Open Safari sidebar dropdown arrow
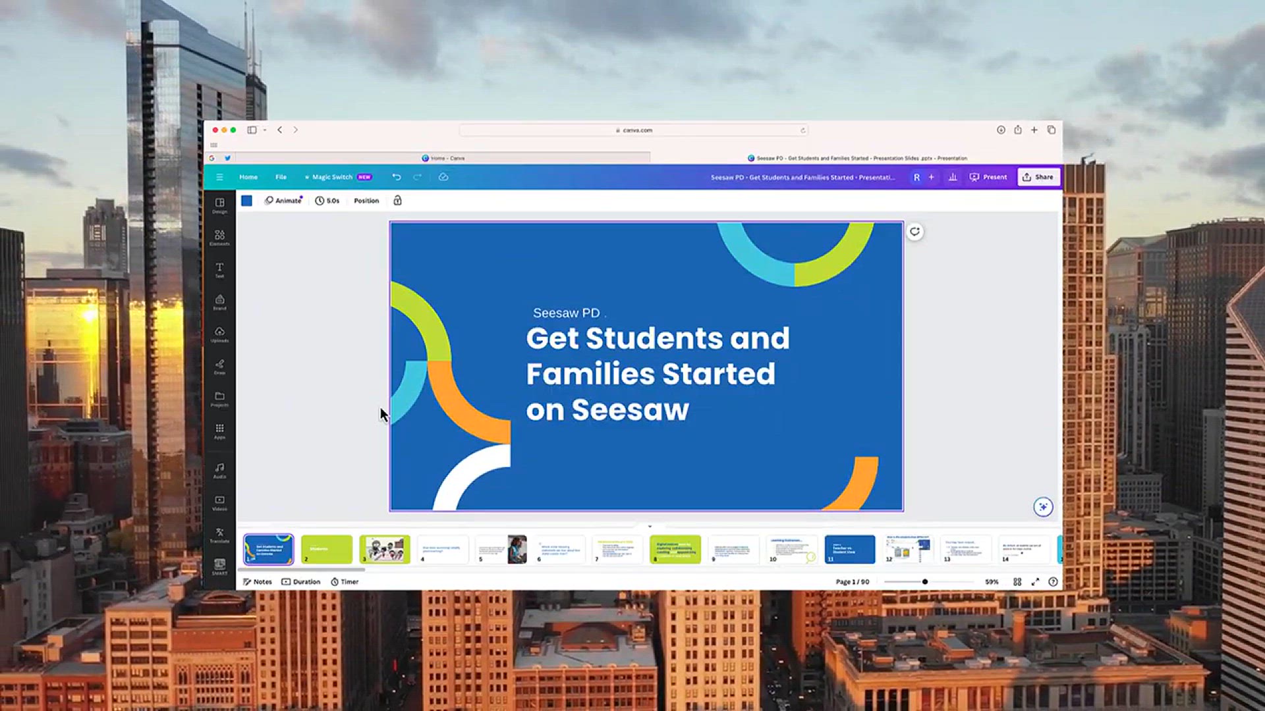1265x711 pixels. [x=265, y=130]
